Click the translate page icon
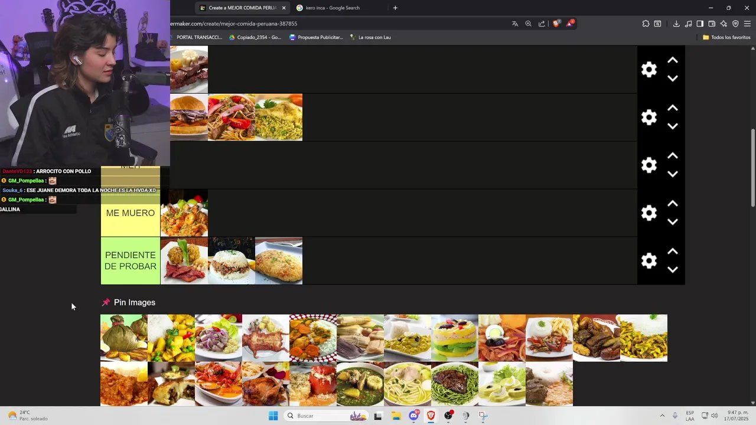The height and width of the screenshot is (425, 756). pyautogui.click(x=515, y=24)
